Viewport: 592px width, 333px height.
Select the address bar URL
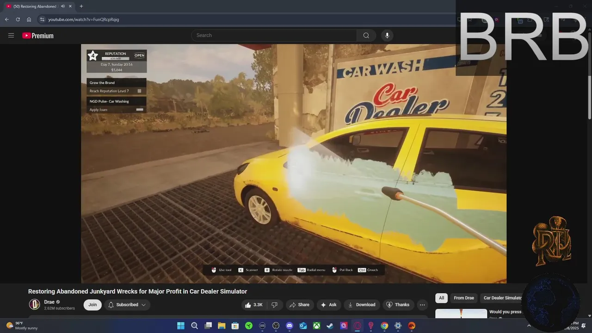click(x=84, y=19)
